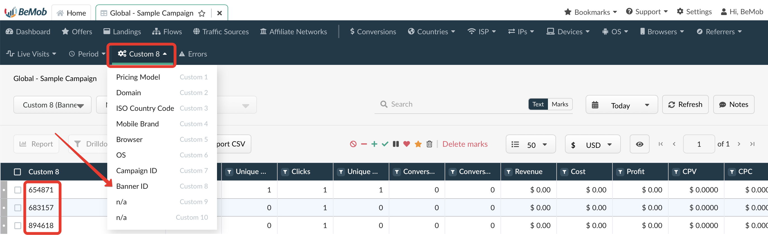Image resolution: width=768 pixels, height=235 pixels.
Task: Open the USD currency dropdown
Action: (x=592, y=144)
